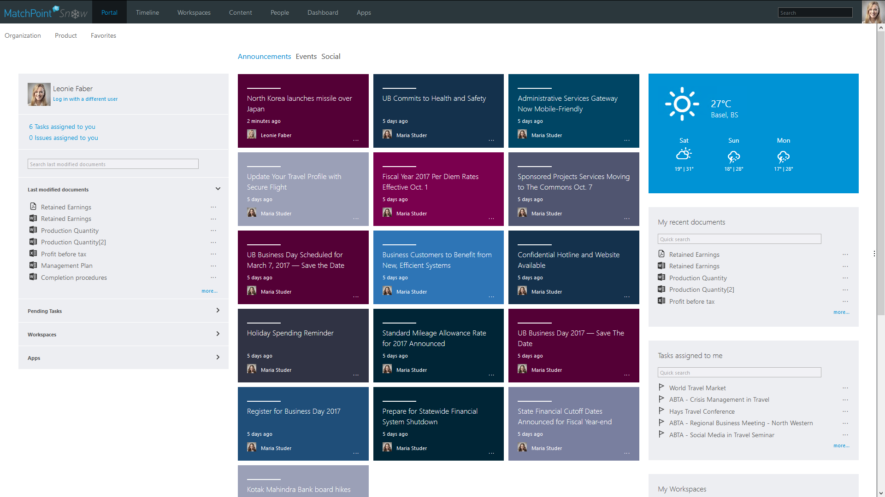Click more link under My recent documents
The height and width of the screenshot is (497, 885).
841,312
